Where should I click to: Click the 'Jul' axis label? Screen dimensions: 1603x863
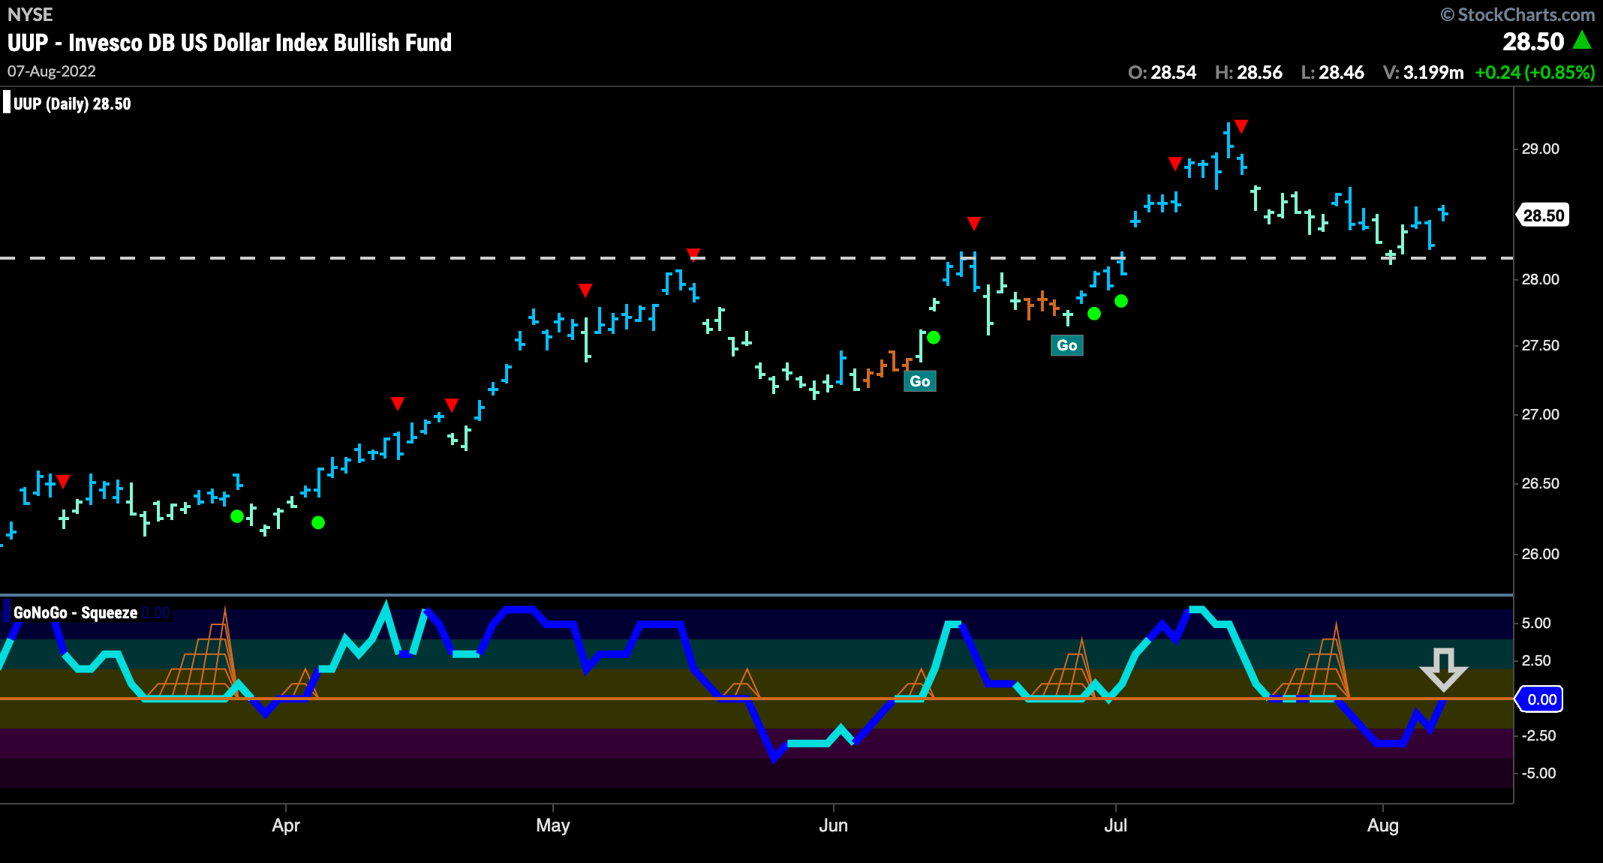tap(1115, 825)
